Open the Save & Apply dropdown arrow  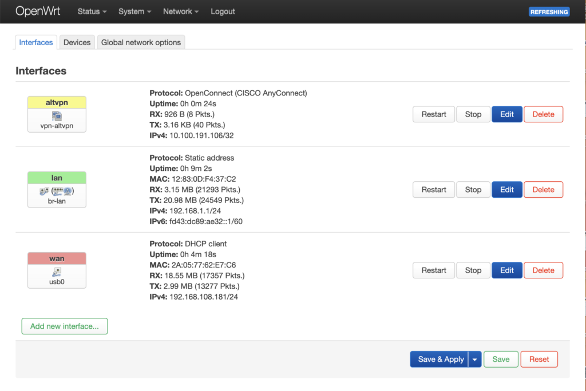click(x=475, y=360)
